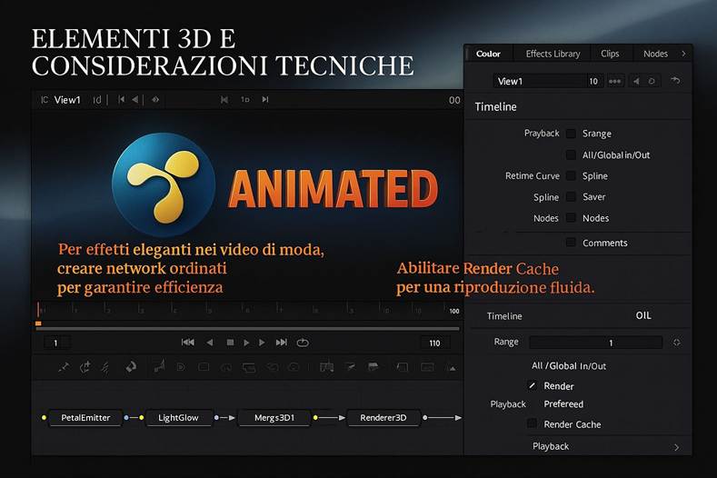717x478 pixels.
Task: Uncheck the Render checkbox
Action: 532,385
